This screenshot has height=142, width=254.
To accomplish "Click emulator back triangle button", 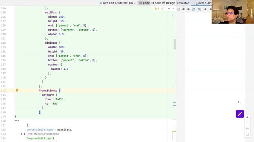I will coord(205,9).
